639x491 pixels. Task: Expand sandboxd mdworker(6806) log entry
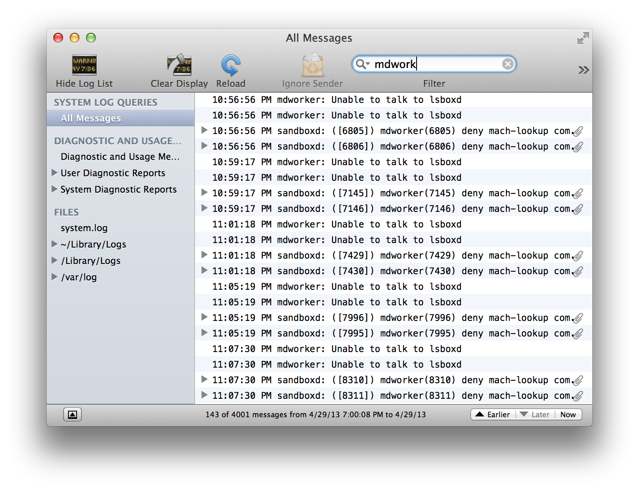pyautogui.click(x=204, y=146)
